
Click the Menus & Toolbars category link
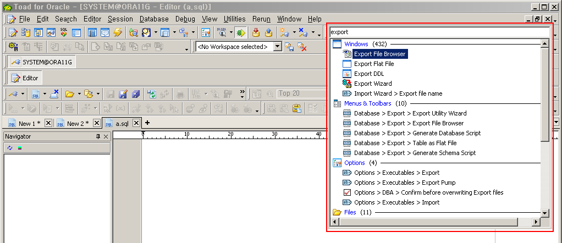[x=368, y=103]
